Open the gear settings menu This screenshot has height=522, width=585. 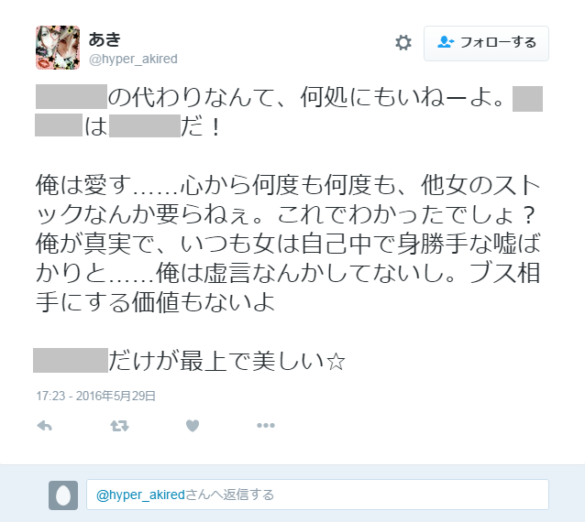403,43
